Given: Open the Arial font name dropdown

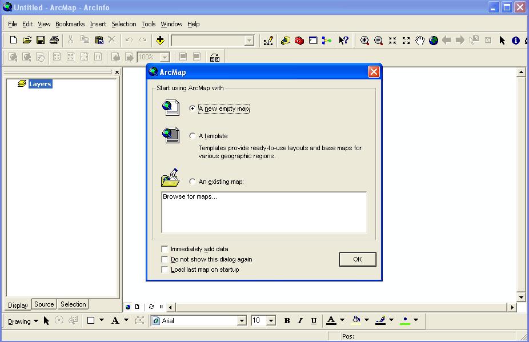Looking at the screenshot, I should [242, 320].
